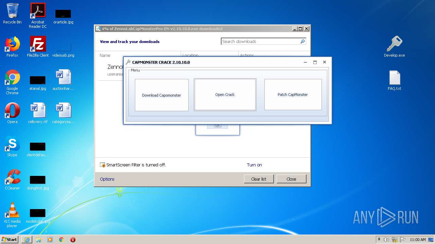
Task: Open Windows Explorer folder in taskbar
Action: point(38,240)
